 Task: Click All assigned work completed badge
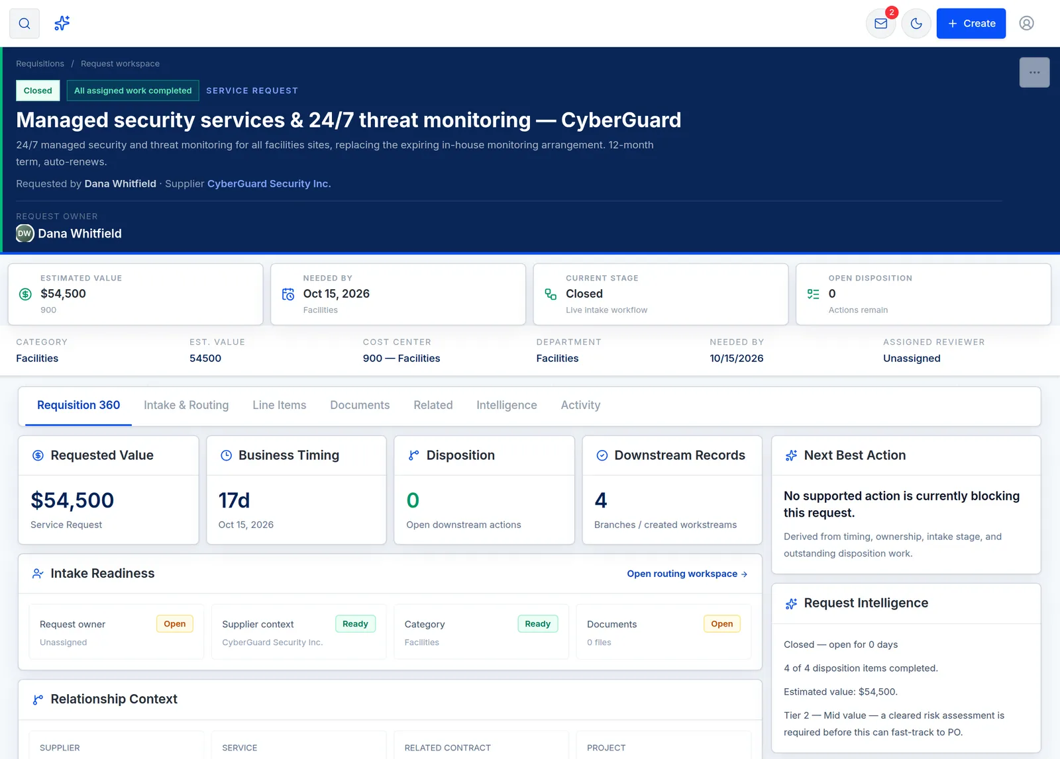click(x=132, y=91)
